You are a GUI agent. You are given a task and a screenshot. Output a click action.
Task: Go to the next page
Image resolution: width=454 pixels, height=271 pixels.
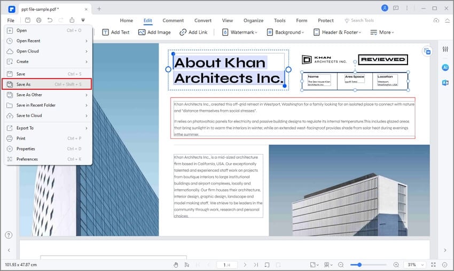click(245, 265)
